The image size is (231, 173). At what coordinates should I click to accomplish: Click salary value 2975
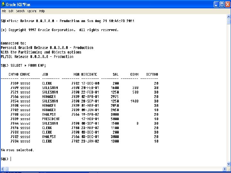pos(115,97)
